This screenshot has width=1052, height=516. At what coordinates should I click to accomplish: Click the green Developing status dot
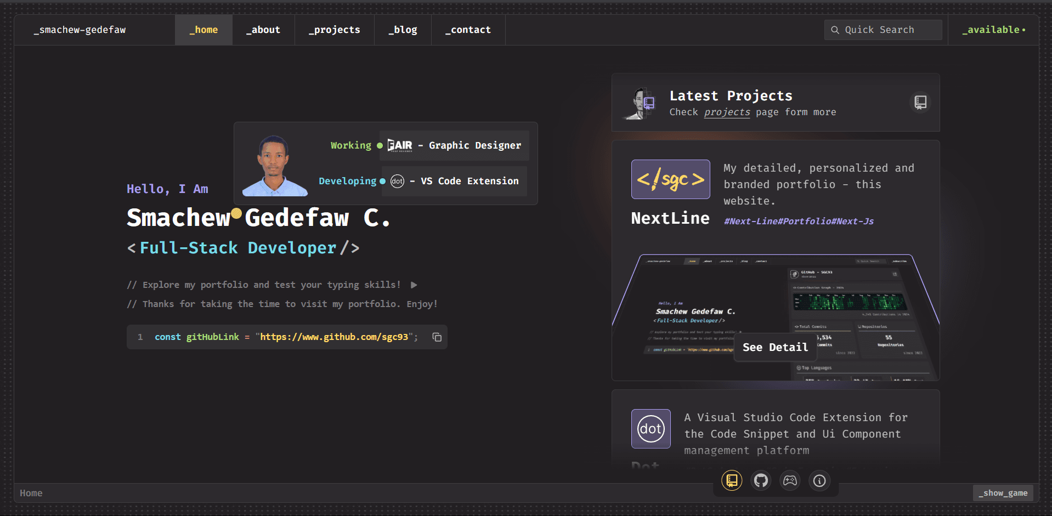pyautogui.click(x=382, y=181)
